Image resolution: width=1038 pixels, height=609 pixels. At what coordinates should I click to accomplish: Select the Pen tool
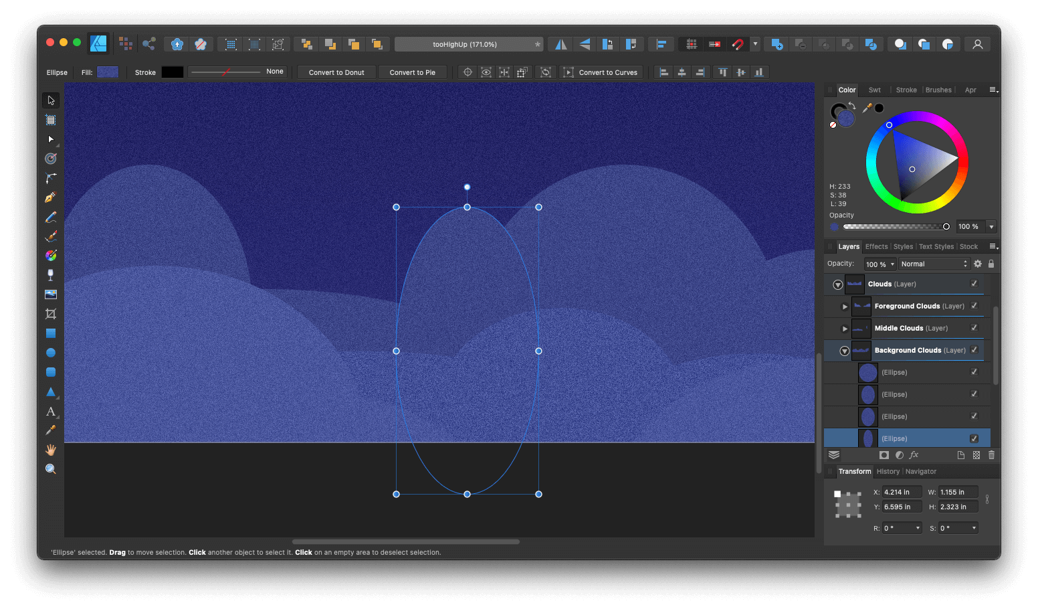point(51,197)
